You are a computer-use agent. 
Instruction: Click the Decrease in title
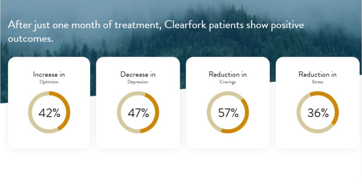138,74
